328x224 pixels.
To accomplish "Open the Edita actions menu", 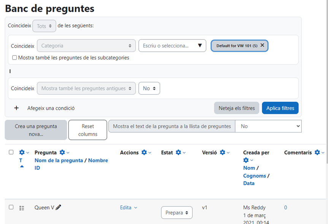I will click(128, 208).
